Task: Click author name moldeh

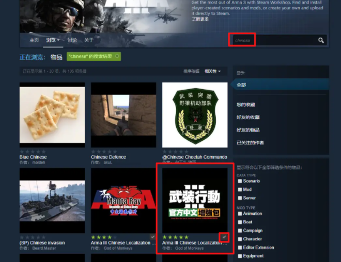Action: (39, 162)
